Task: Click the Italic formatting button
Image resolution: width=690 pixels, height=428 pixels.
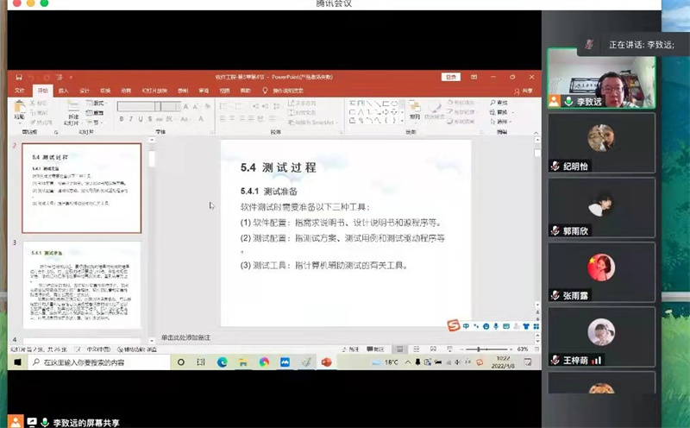Action: tap(131, 119)
